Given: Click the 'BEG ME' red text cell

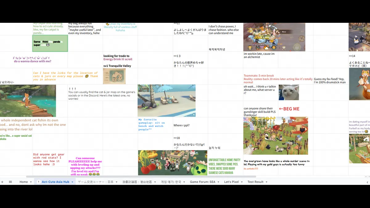Looking at the screenshot, I should [289, 109].
